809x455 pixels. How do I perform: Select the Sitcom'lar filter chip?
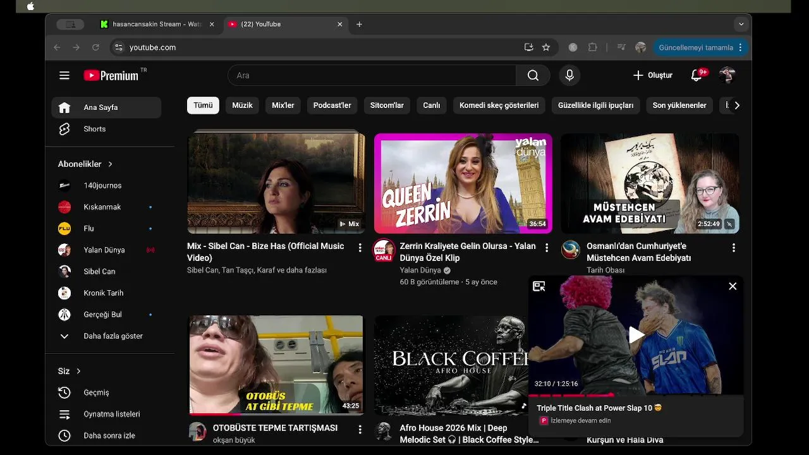coord(387,106)
